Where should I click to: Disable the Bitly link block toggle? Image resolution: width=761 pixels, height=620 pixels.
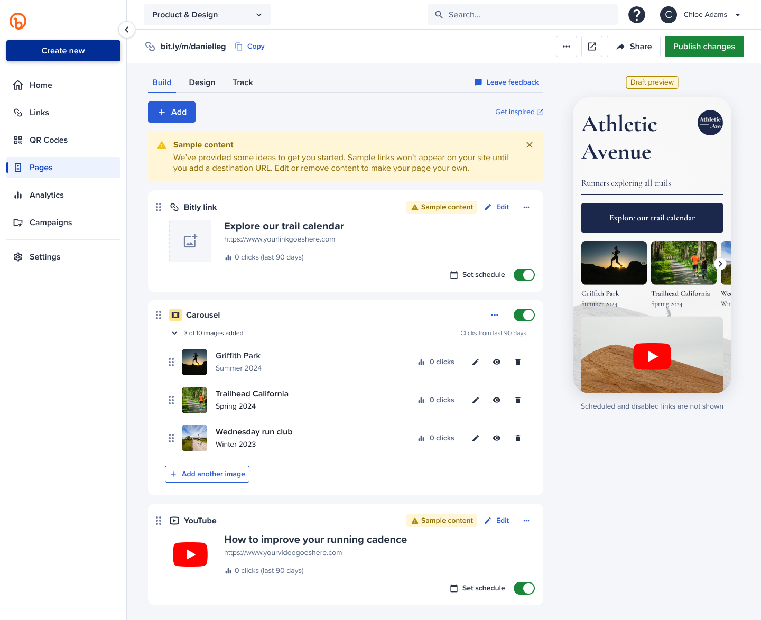(524, 275)
